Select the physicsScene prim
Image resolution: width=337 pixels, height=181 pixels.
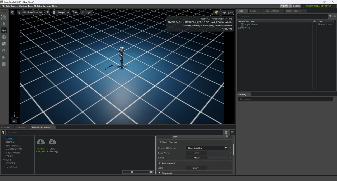251,24
